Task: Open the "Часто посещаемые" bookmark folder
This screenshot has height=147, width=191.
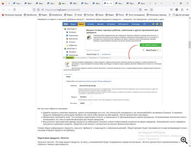Action: (135, 15)
